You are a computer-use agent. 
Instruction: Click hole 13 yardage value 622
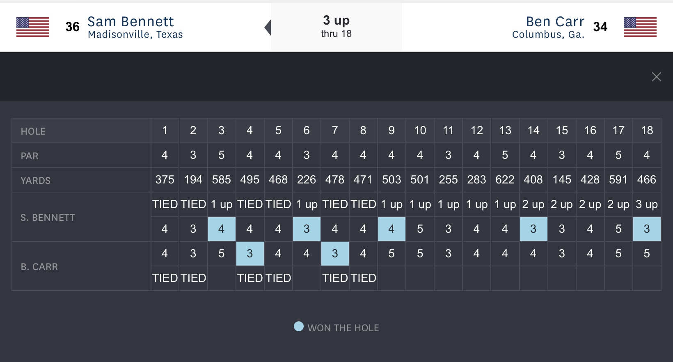click(505, 180)
